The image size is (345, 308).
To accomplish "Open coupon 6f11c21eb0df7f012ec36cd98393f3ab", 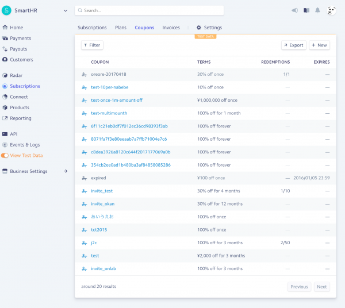I will 129,126.
